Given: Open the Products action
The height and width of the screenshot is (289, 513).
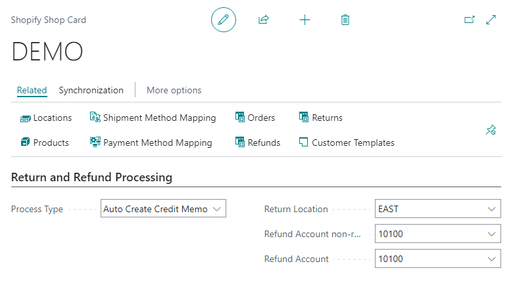Looking at the screenshot, I should (x=45, y=143).
